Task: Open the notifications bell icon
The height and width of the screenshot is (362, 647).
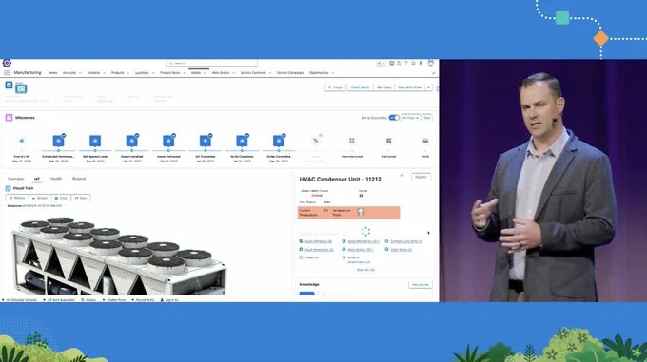Action: [421, 63]
